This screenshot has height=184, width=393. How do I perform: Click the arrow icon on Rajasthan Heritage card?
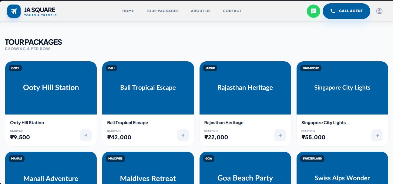(280, 135)
